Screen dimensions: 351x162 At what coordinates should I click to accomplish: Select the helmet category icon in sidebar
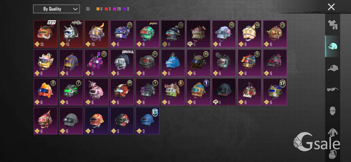(x=333, y=46)
